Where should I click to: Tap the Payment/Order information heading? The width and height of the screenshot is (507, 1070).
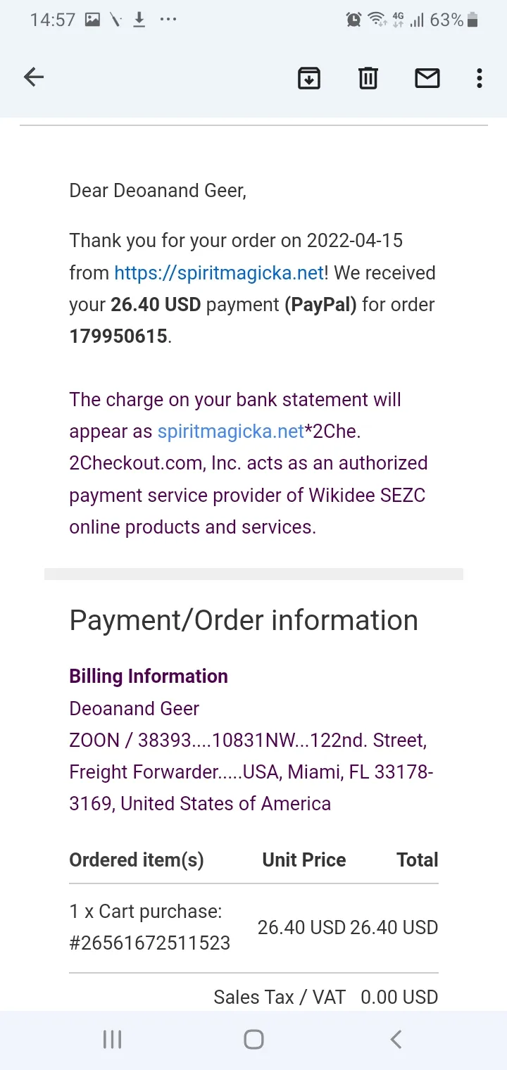pos(244,620)
